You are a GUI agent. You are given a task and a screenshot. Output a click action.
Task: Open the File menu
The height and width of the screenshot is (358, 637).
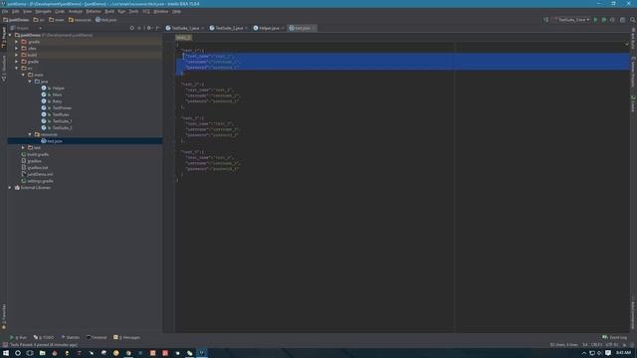point(5,11)
